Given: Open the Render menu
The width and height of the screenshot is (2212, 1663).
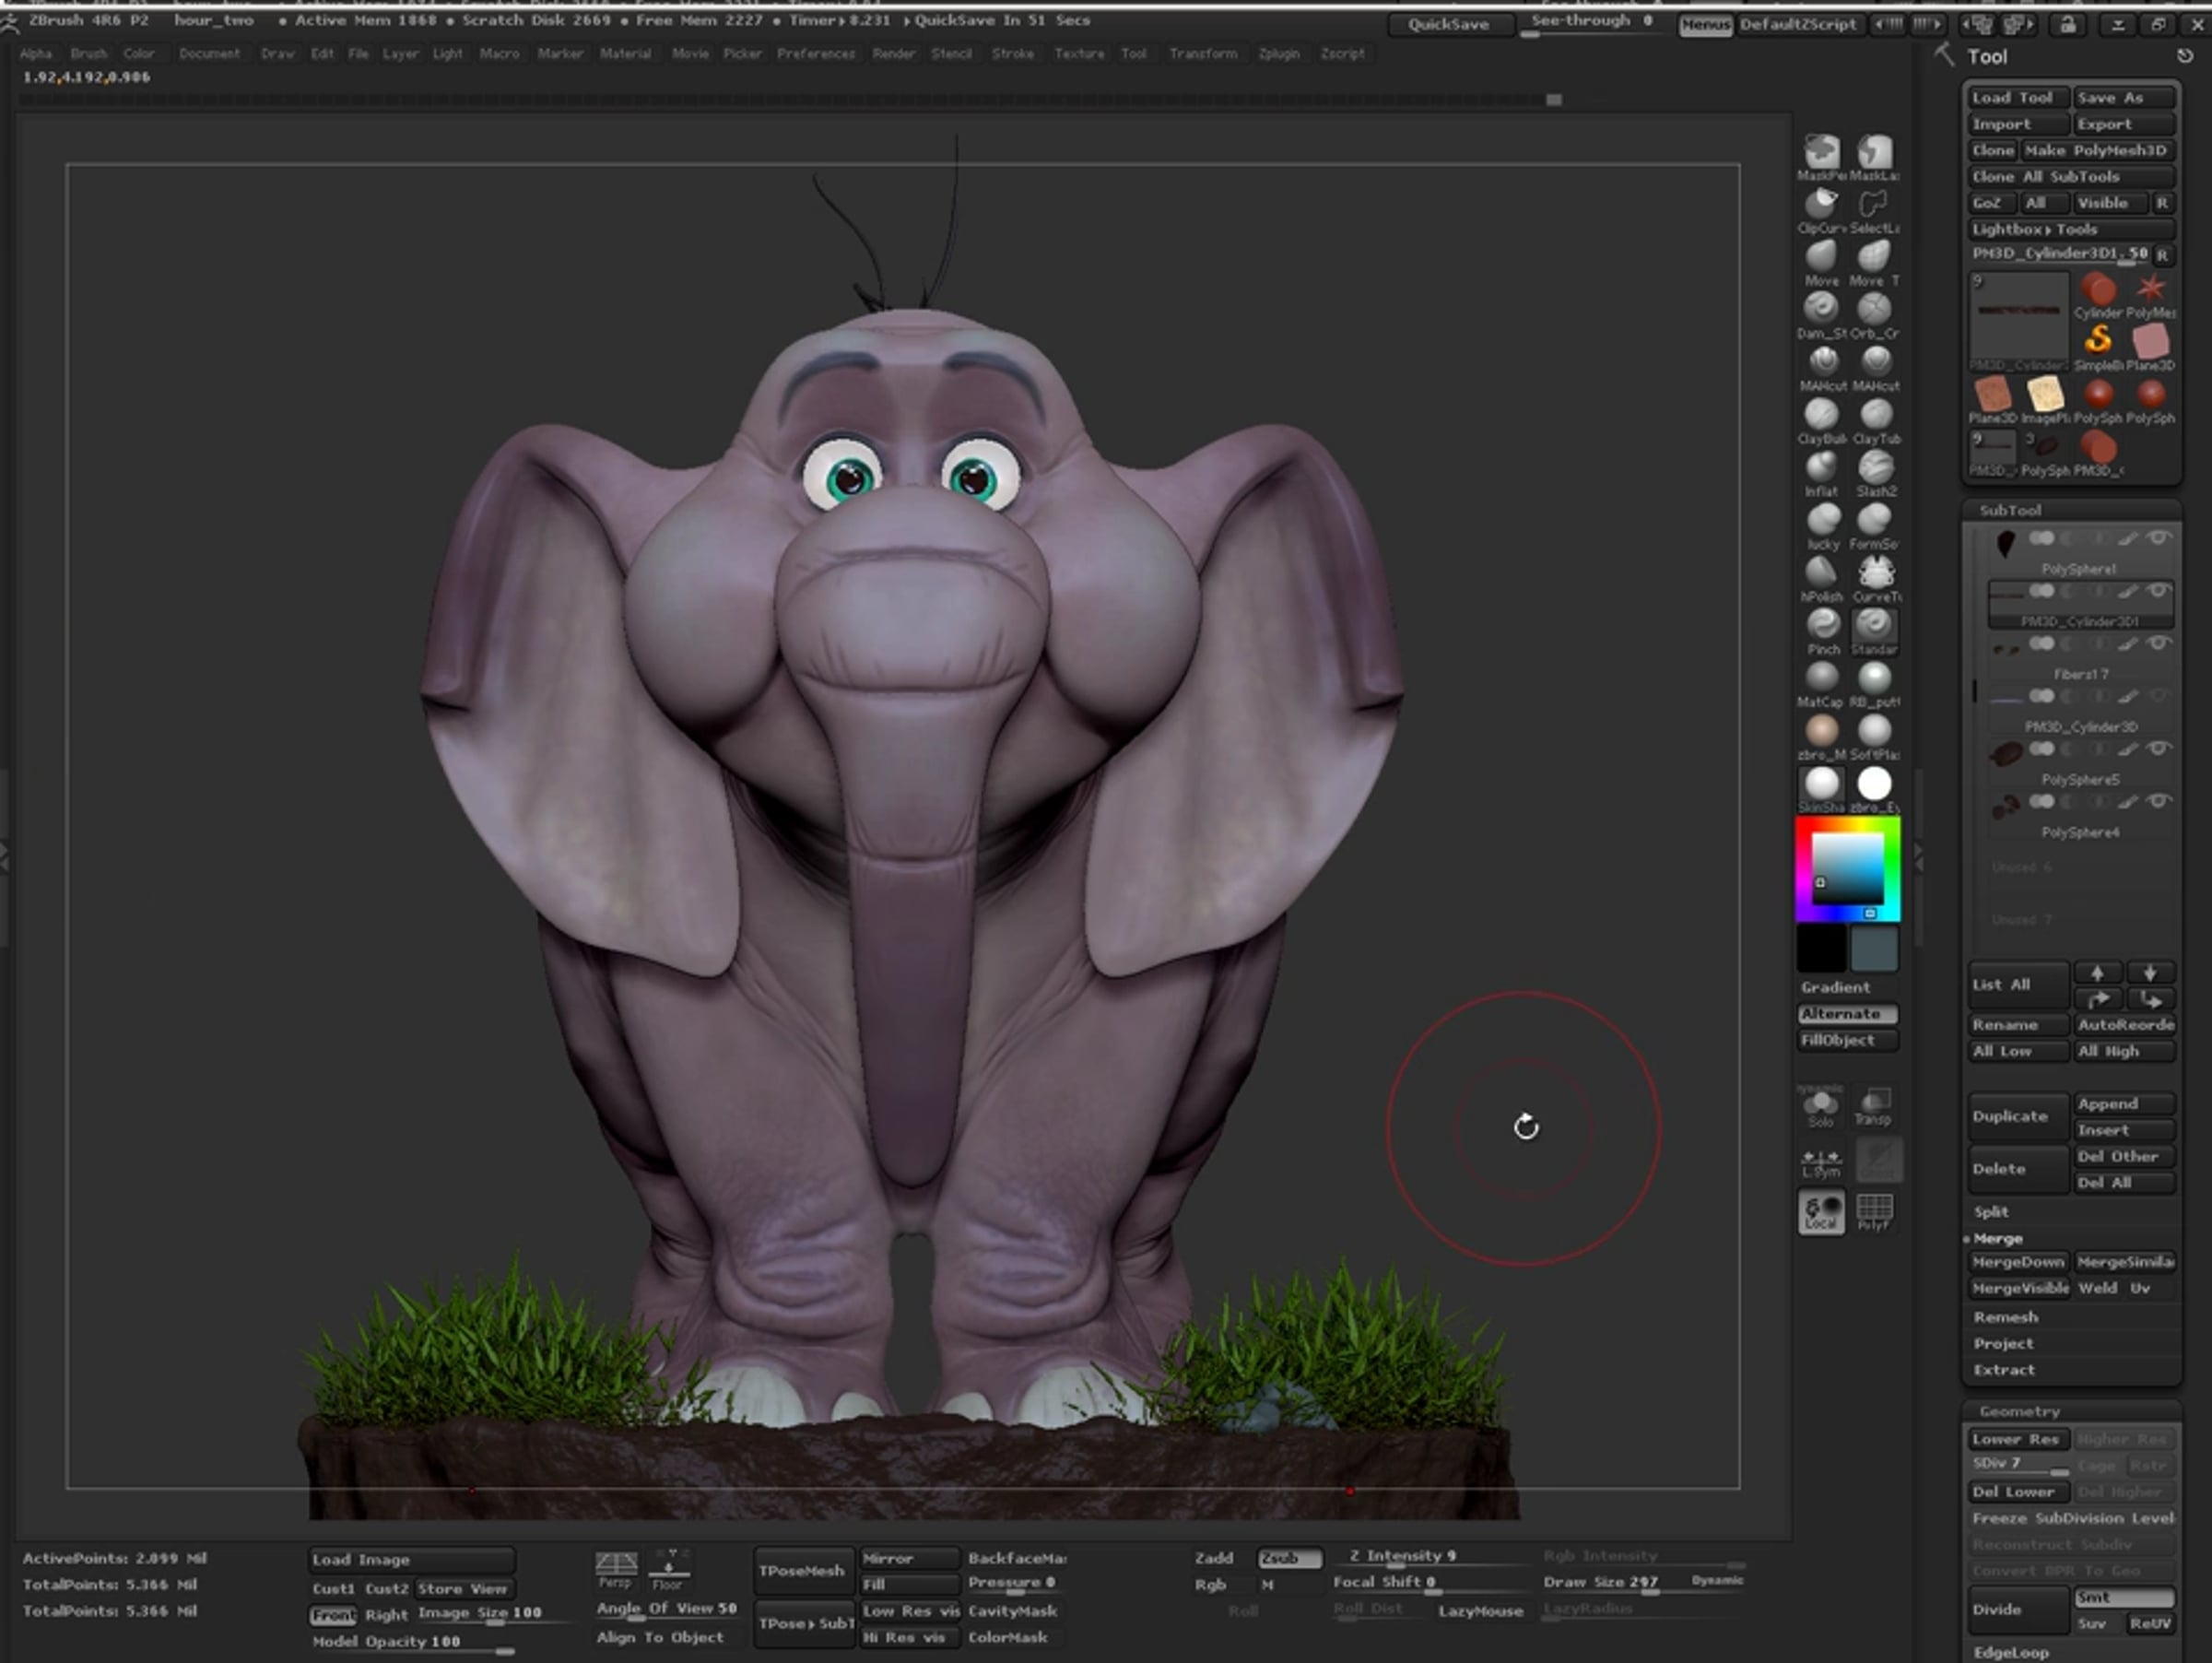Looking at the screenshot, I should coord(893,54).
